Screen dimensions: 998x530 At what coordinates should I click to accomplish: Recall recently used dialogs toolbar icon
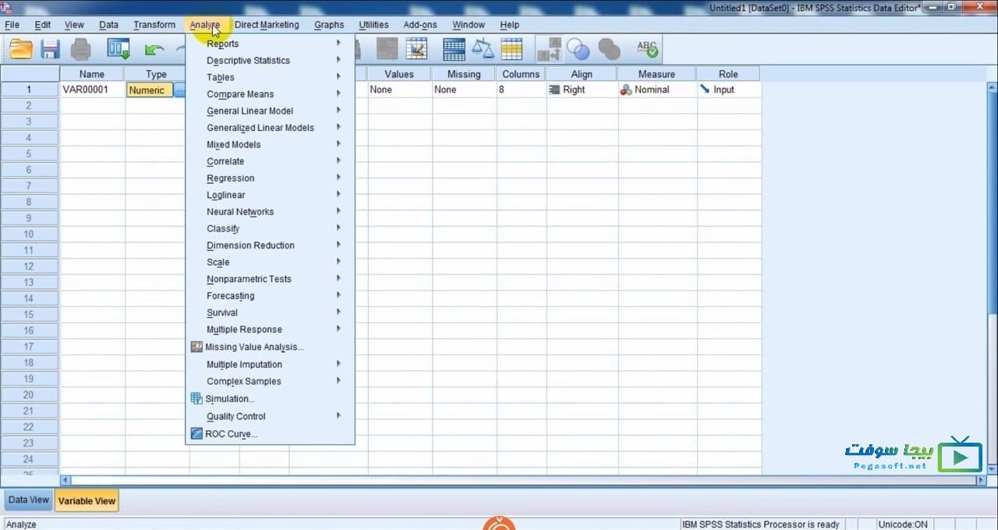click(119, 49)
